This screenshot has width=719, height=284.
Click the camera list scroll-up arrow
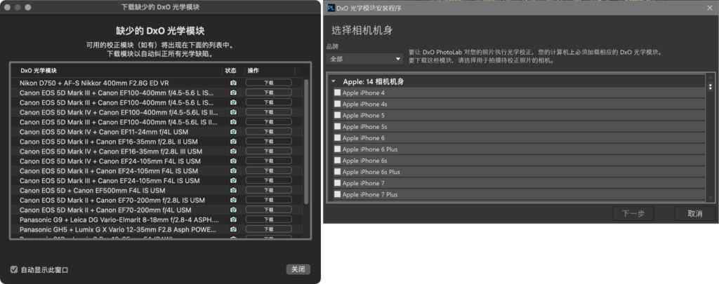711,77
